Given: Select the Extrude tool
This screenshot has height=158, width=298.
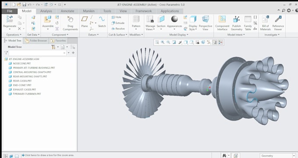Looking at the screenshot, I should (x=118, y=23).
